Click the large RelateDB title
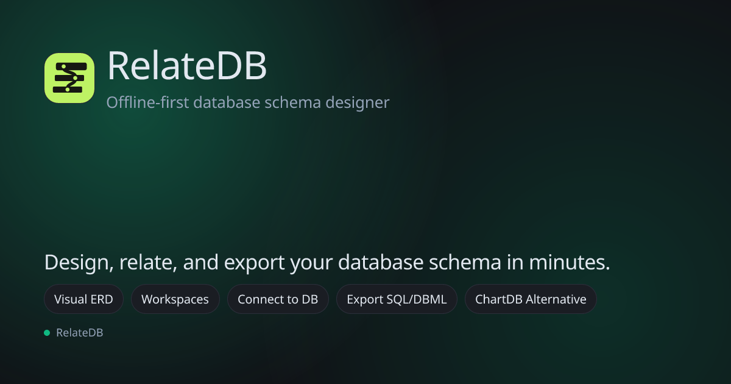 (187, 66)
